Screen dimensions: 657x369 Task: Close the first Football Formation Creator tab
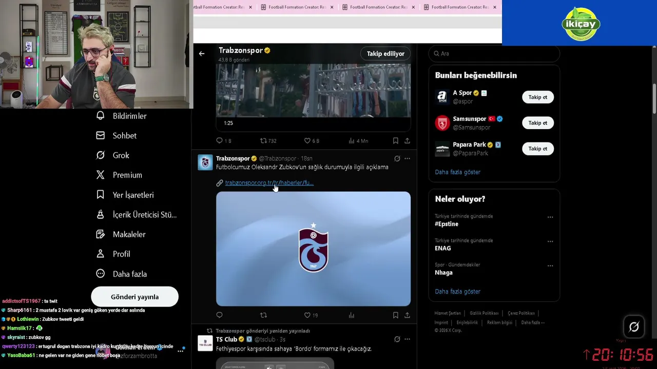tap(250, 7)
